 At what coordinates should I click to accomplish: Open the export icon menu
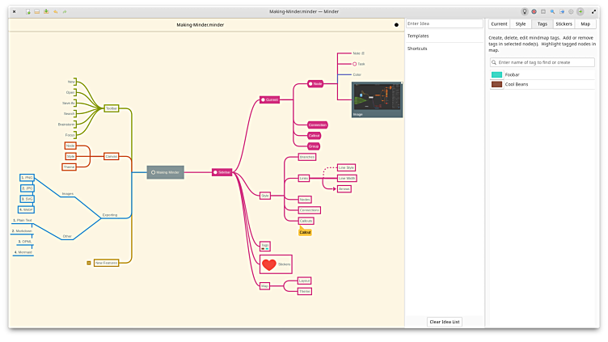pos(563,12)
